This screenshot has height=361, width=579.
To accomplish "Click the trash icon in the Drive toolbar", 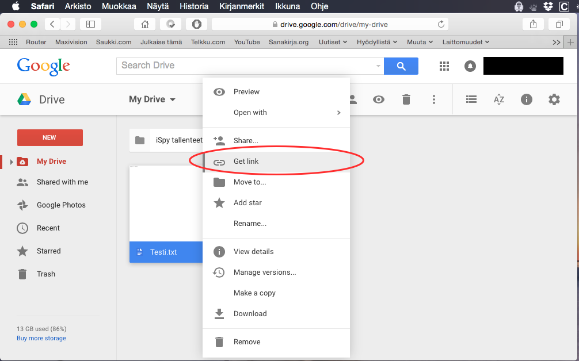I will [406, 99].
